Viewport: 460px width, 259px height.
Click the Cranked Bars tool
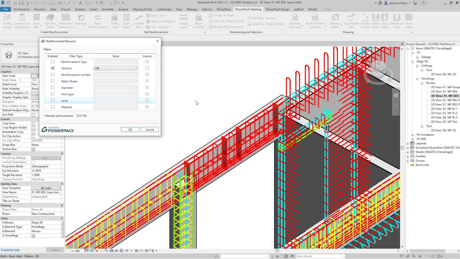pos(139,21)
